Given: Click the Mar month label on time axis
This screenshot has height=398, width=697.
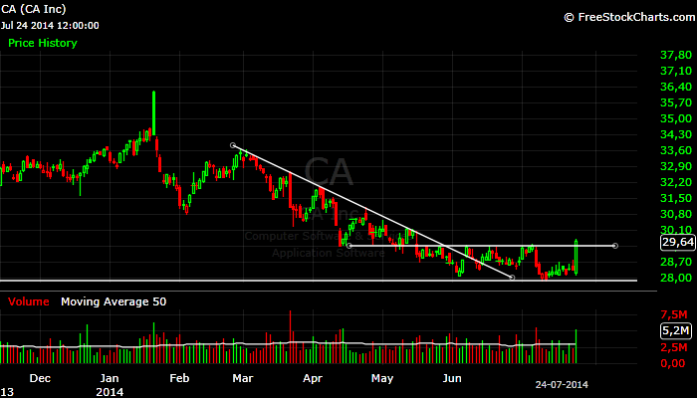Looking at the screenshot, I should (243, 378).
